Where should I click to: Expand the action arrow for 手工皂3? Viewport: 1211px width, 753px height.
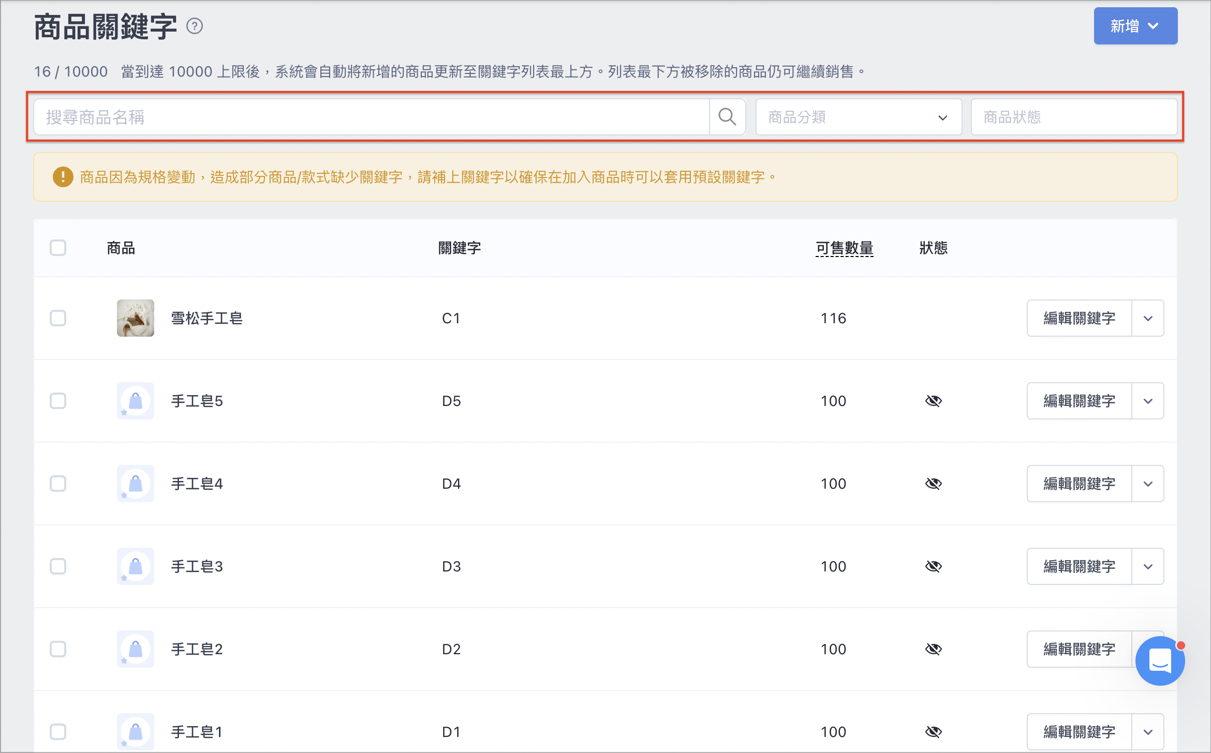click(x=1148, y=566)
